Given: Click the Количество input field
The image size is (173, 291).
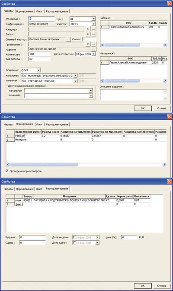Looking at the screenshot, I should [39, 54].
